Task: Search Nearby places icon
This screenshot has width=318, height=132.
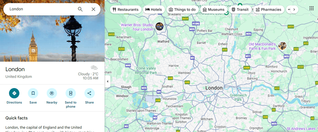Action: (x=52, y=93)
